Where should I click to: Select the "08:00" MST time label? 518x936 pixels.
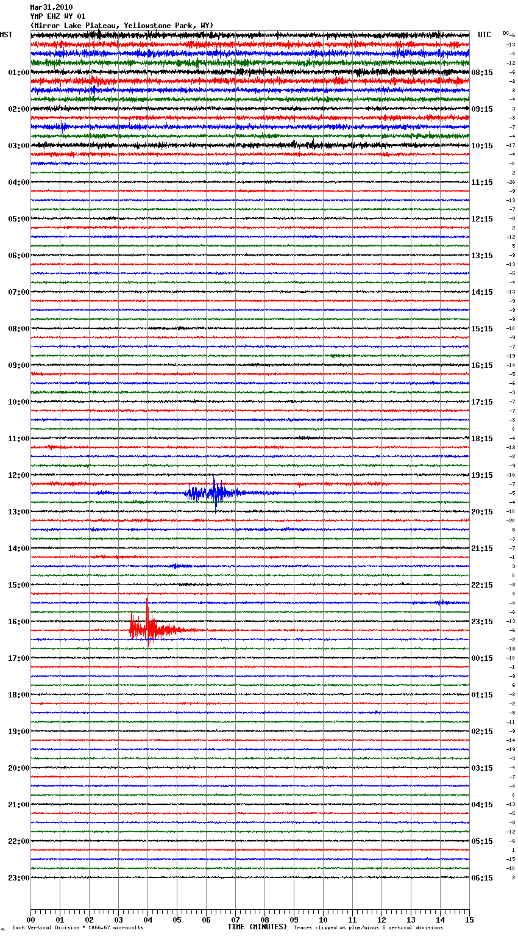[19, 329]
